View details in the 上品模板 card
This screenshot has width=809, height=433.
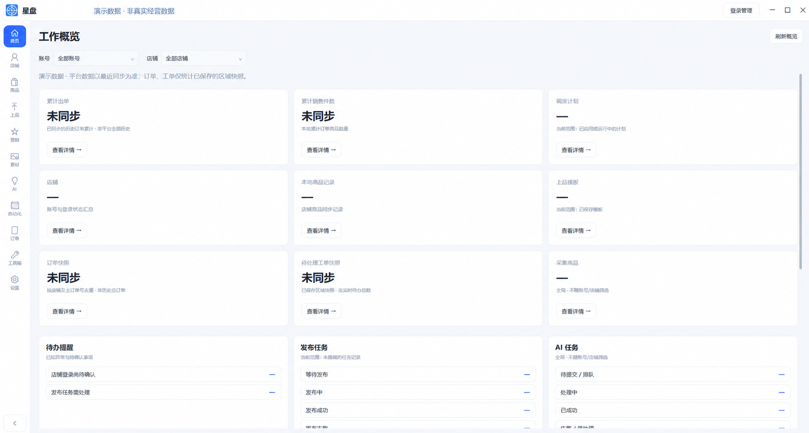click(576, 231)
